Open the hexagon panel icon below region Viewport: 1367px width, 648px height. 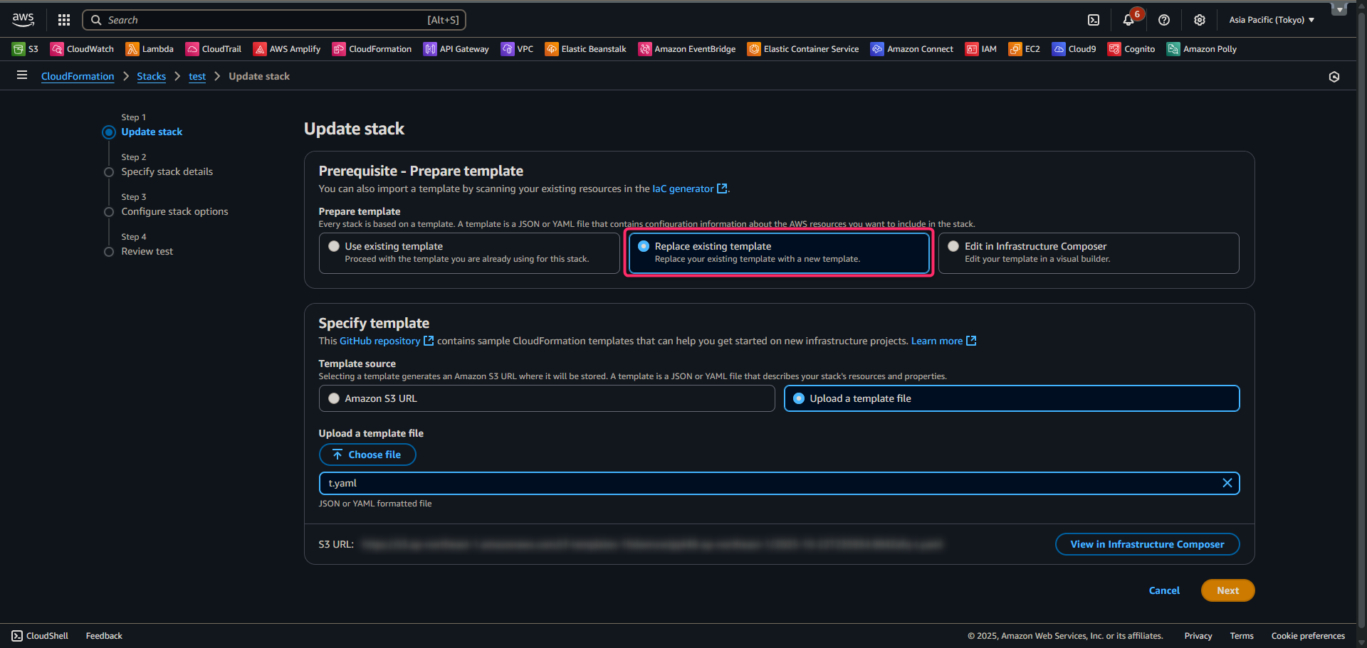pyautogui.click(x=1334, y=77)
